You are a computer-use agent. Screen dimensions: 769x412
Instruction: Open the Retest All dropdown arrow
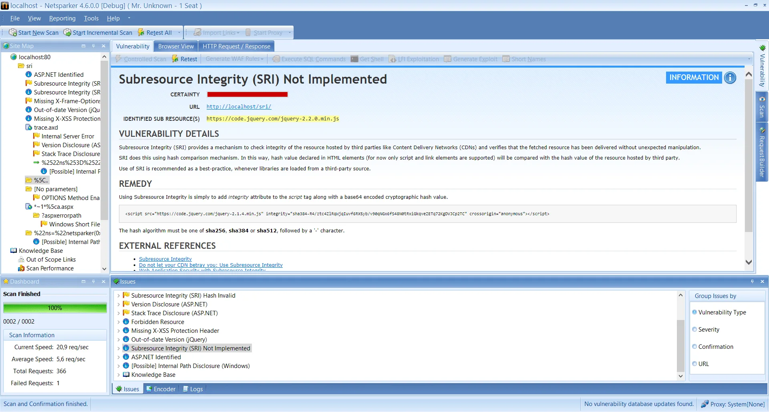coord(179,33)
